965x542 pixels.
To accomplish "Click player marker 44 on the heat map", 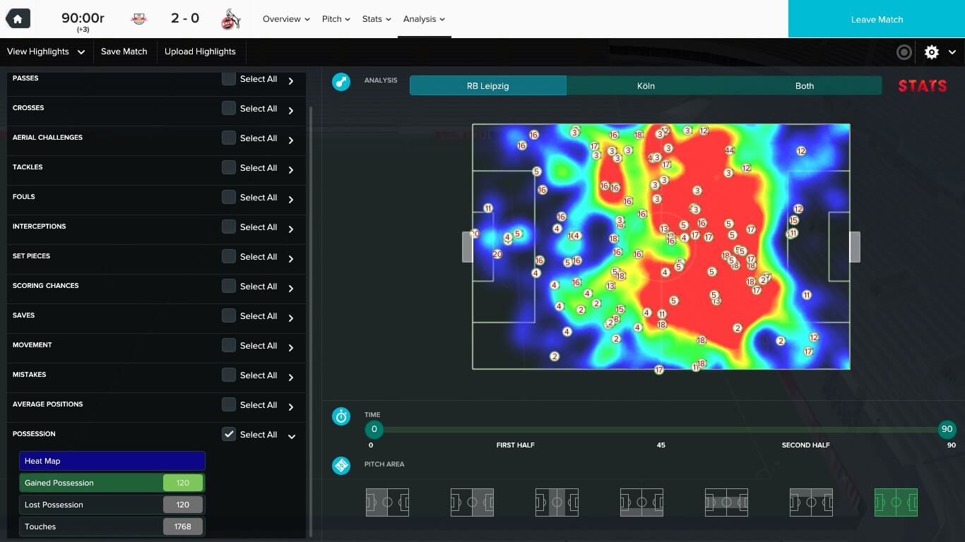I will (x=729, y=150).
